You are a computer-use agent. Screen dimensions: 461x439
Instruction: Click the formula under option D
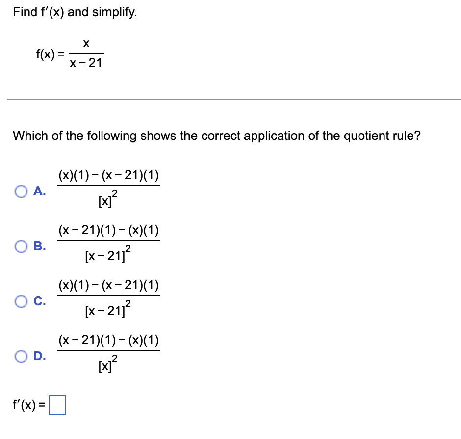click(x=109, y=353)
